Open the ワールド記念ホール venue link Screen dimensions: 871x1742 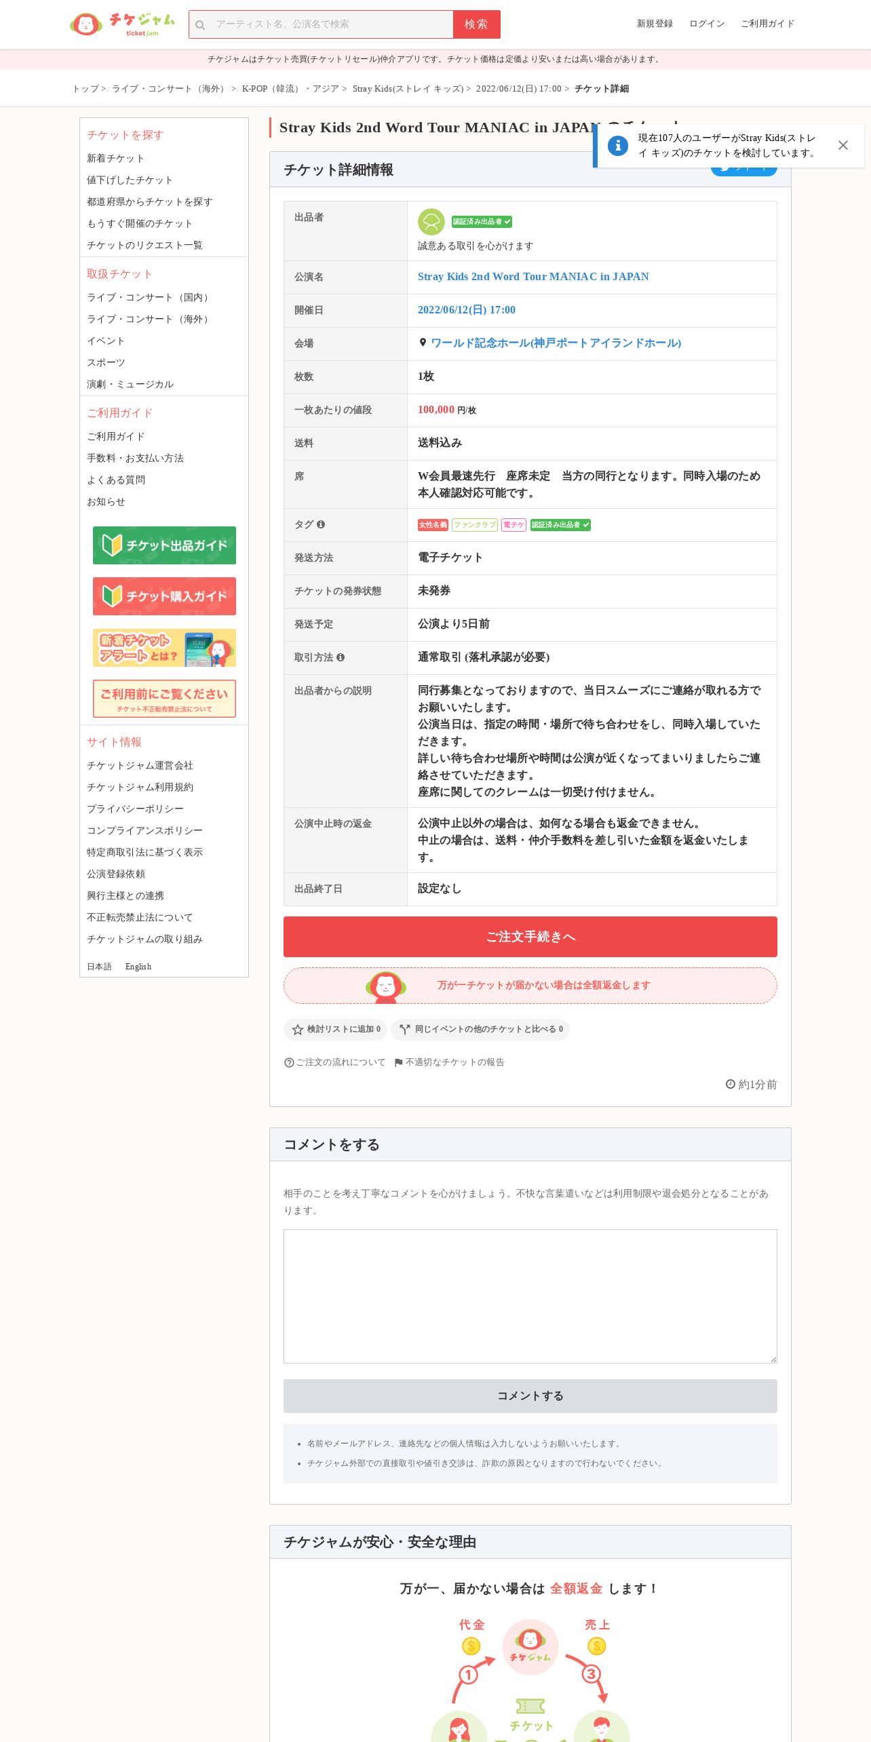click(x=556, y=343)
